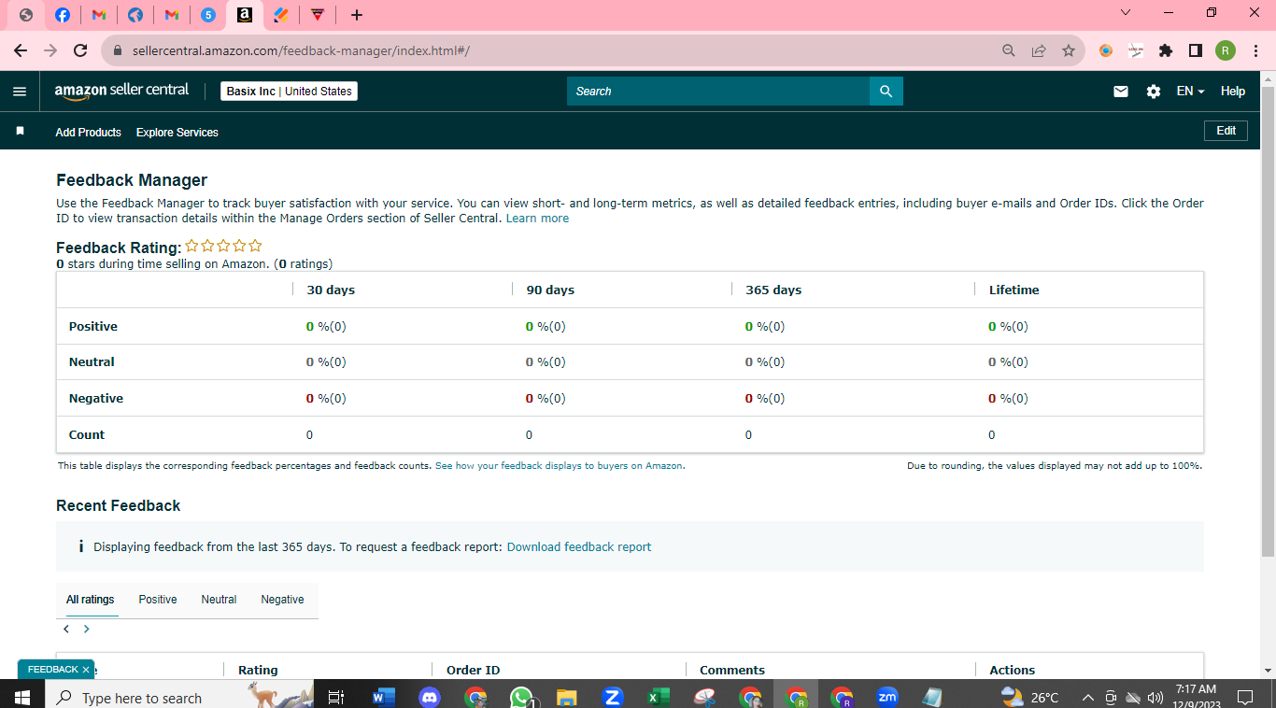The height and width of the screenshot is (708, 1276).
Task: Go back with the browser back arrow
Action: coord(21,50)
